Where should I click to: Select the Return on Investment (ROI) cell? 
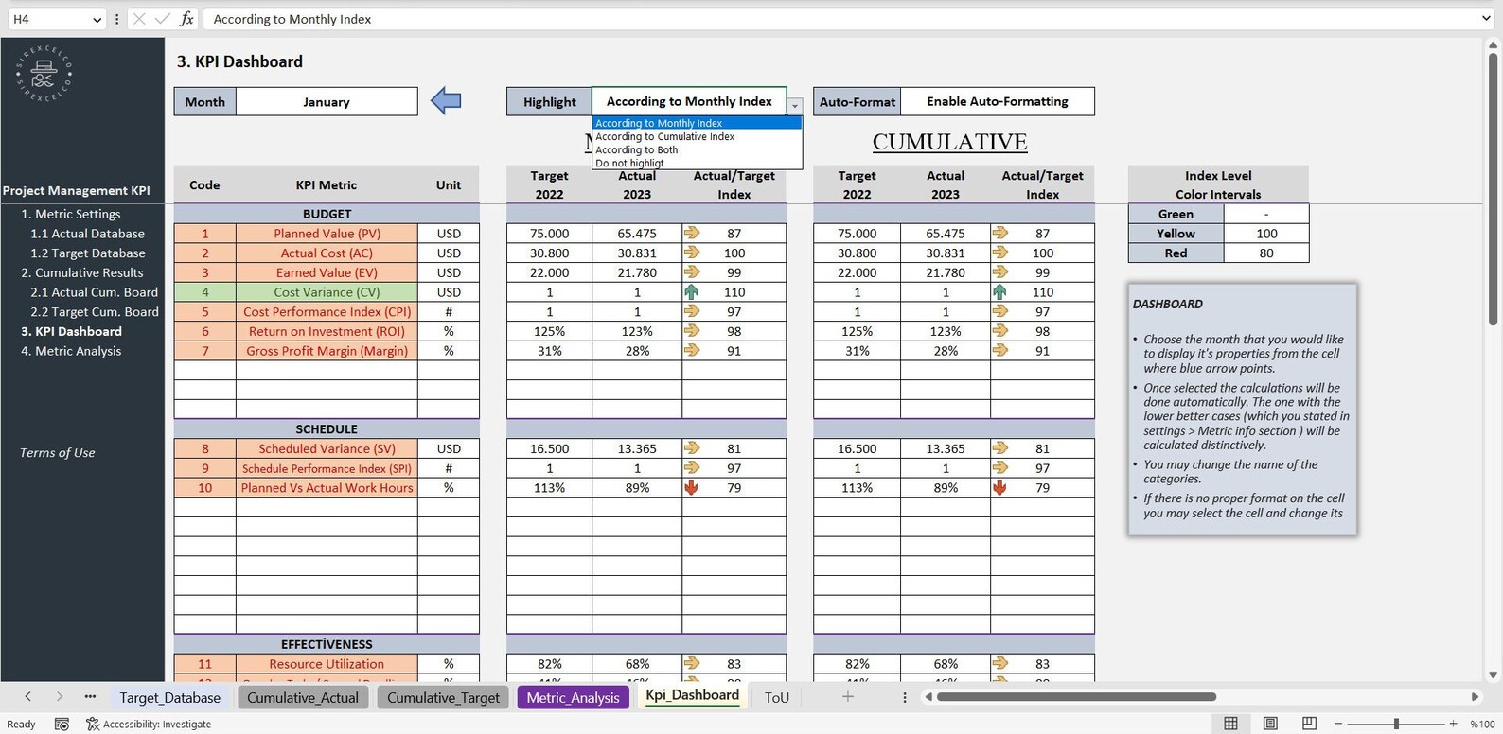(327, 331)
